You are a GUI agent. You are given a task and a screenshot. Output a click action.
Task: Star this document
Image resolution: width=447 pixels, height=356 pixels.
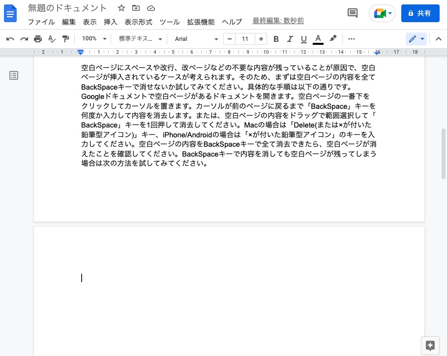[121, 8]
